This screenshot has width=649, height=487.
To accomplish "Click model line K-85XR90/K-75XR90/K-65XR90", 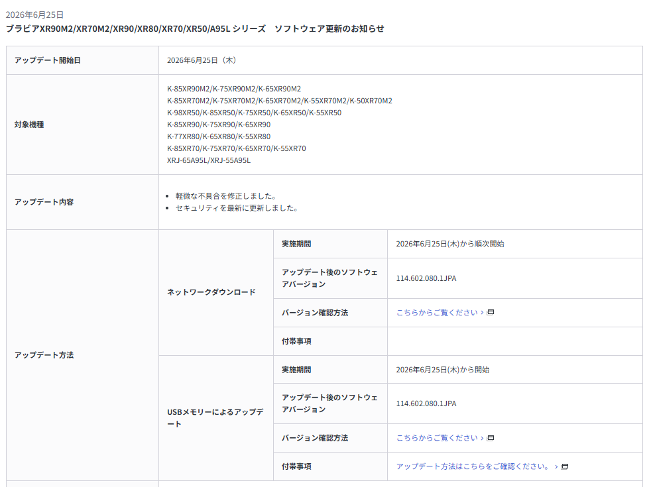I will 219,125.
